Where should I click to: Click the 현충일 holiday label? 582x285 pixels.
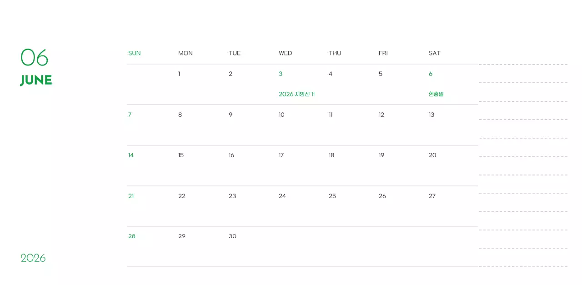pyautogui.click(x=436, y=94)
